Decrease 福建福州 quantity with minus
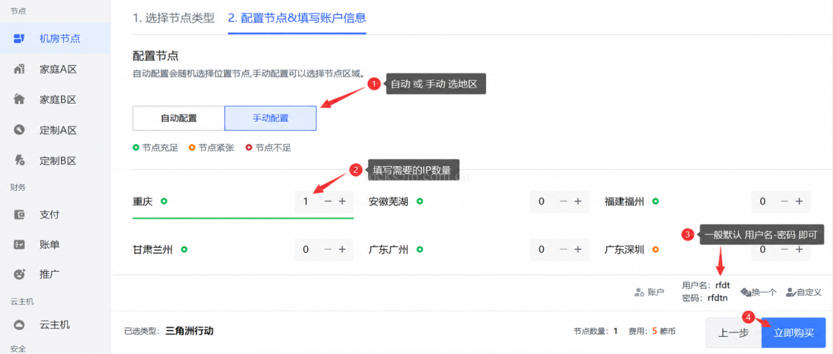 click(785, 201)
